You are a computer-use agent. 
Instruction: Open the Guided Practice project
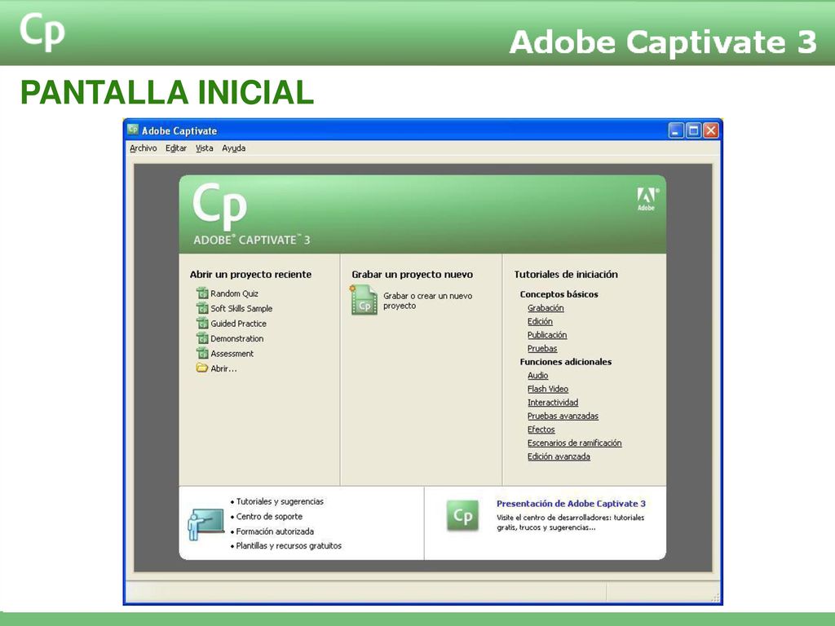238,323
